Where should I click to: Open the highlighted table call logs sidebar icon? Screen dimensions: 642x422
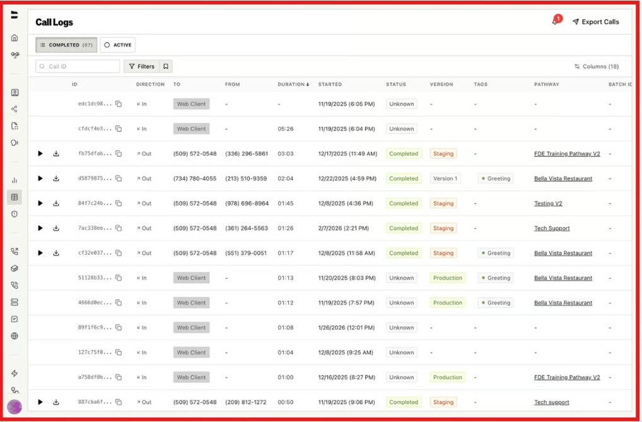click(x=15, y=197)
